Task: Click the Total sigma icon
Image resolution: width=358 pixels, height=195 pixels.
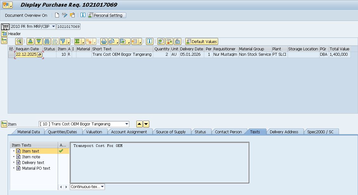Action: point(77,41)
